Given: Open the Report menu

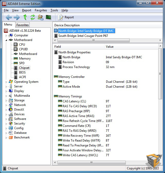Looking at the screenshot, I should (27, 10).
